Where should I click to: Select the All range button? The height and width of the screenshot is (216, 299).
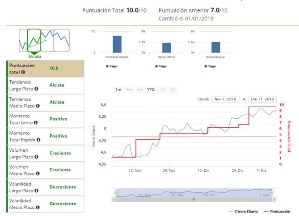[x=173, y=89]
